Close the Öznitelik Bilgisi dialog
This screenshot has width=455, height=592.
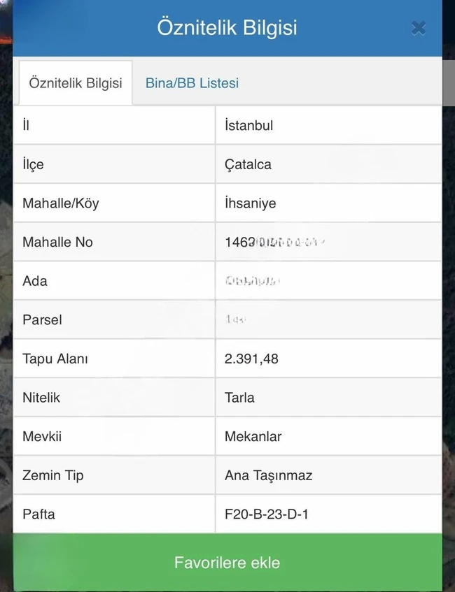pos(419,28)
